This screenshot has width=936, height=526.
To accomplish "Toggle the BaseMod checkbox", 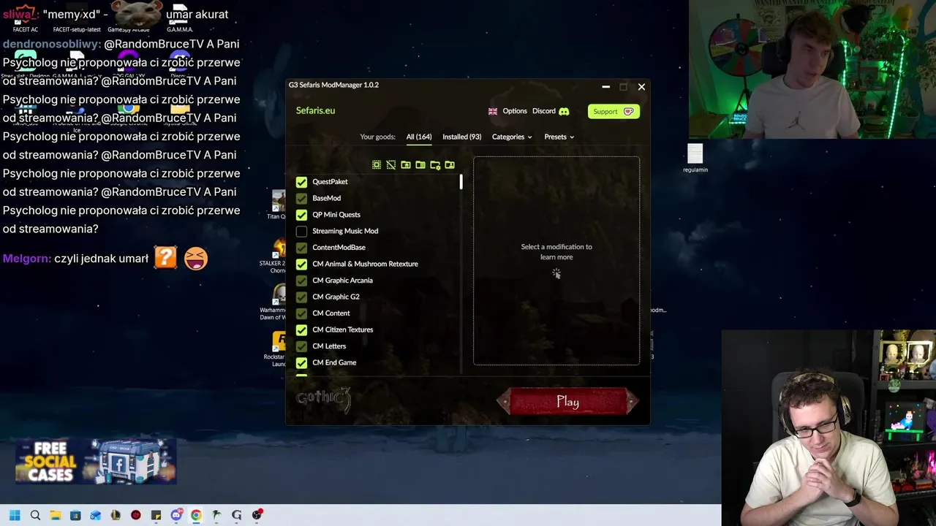I will (x=301, y=198).
